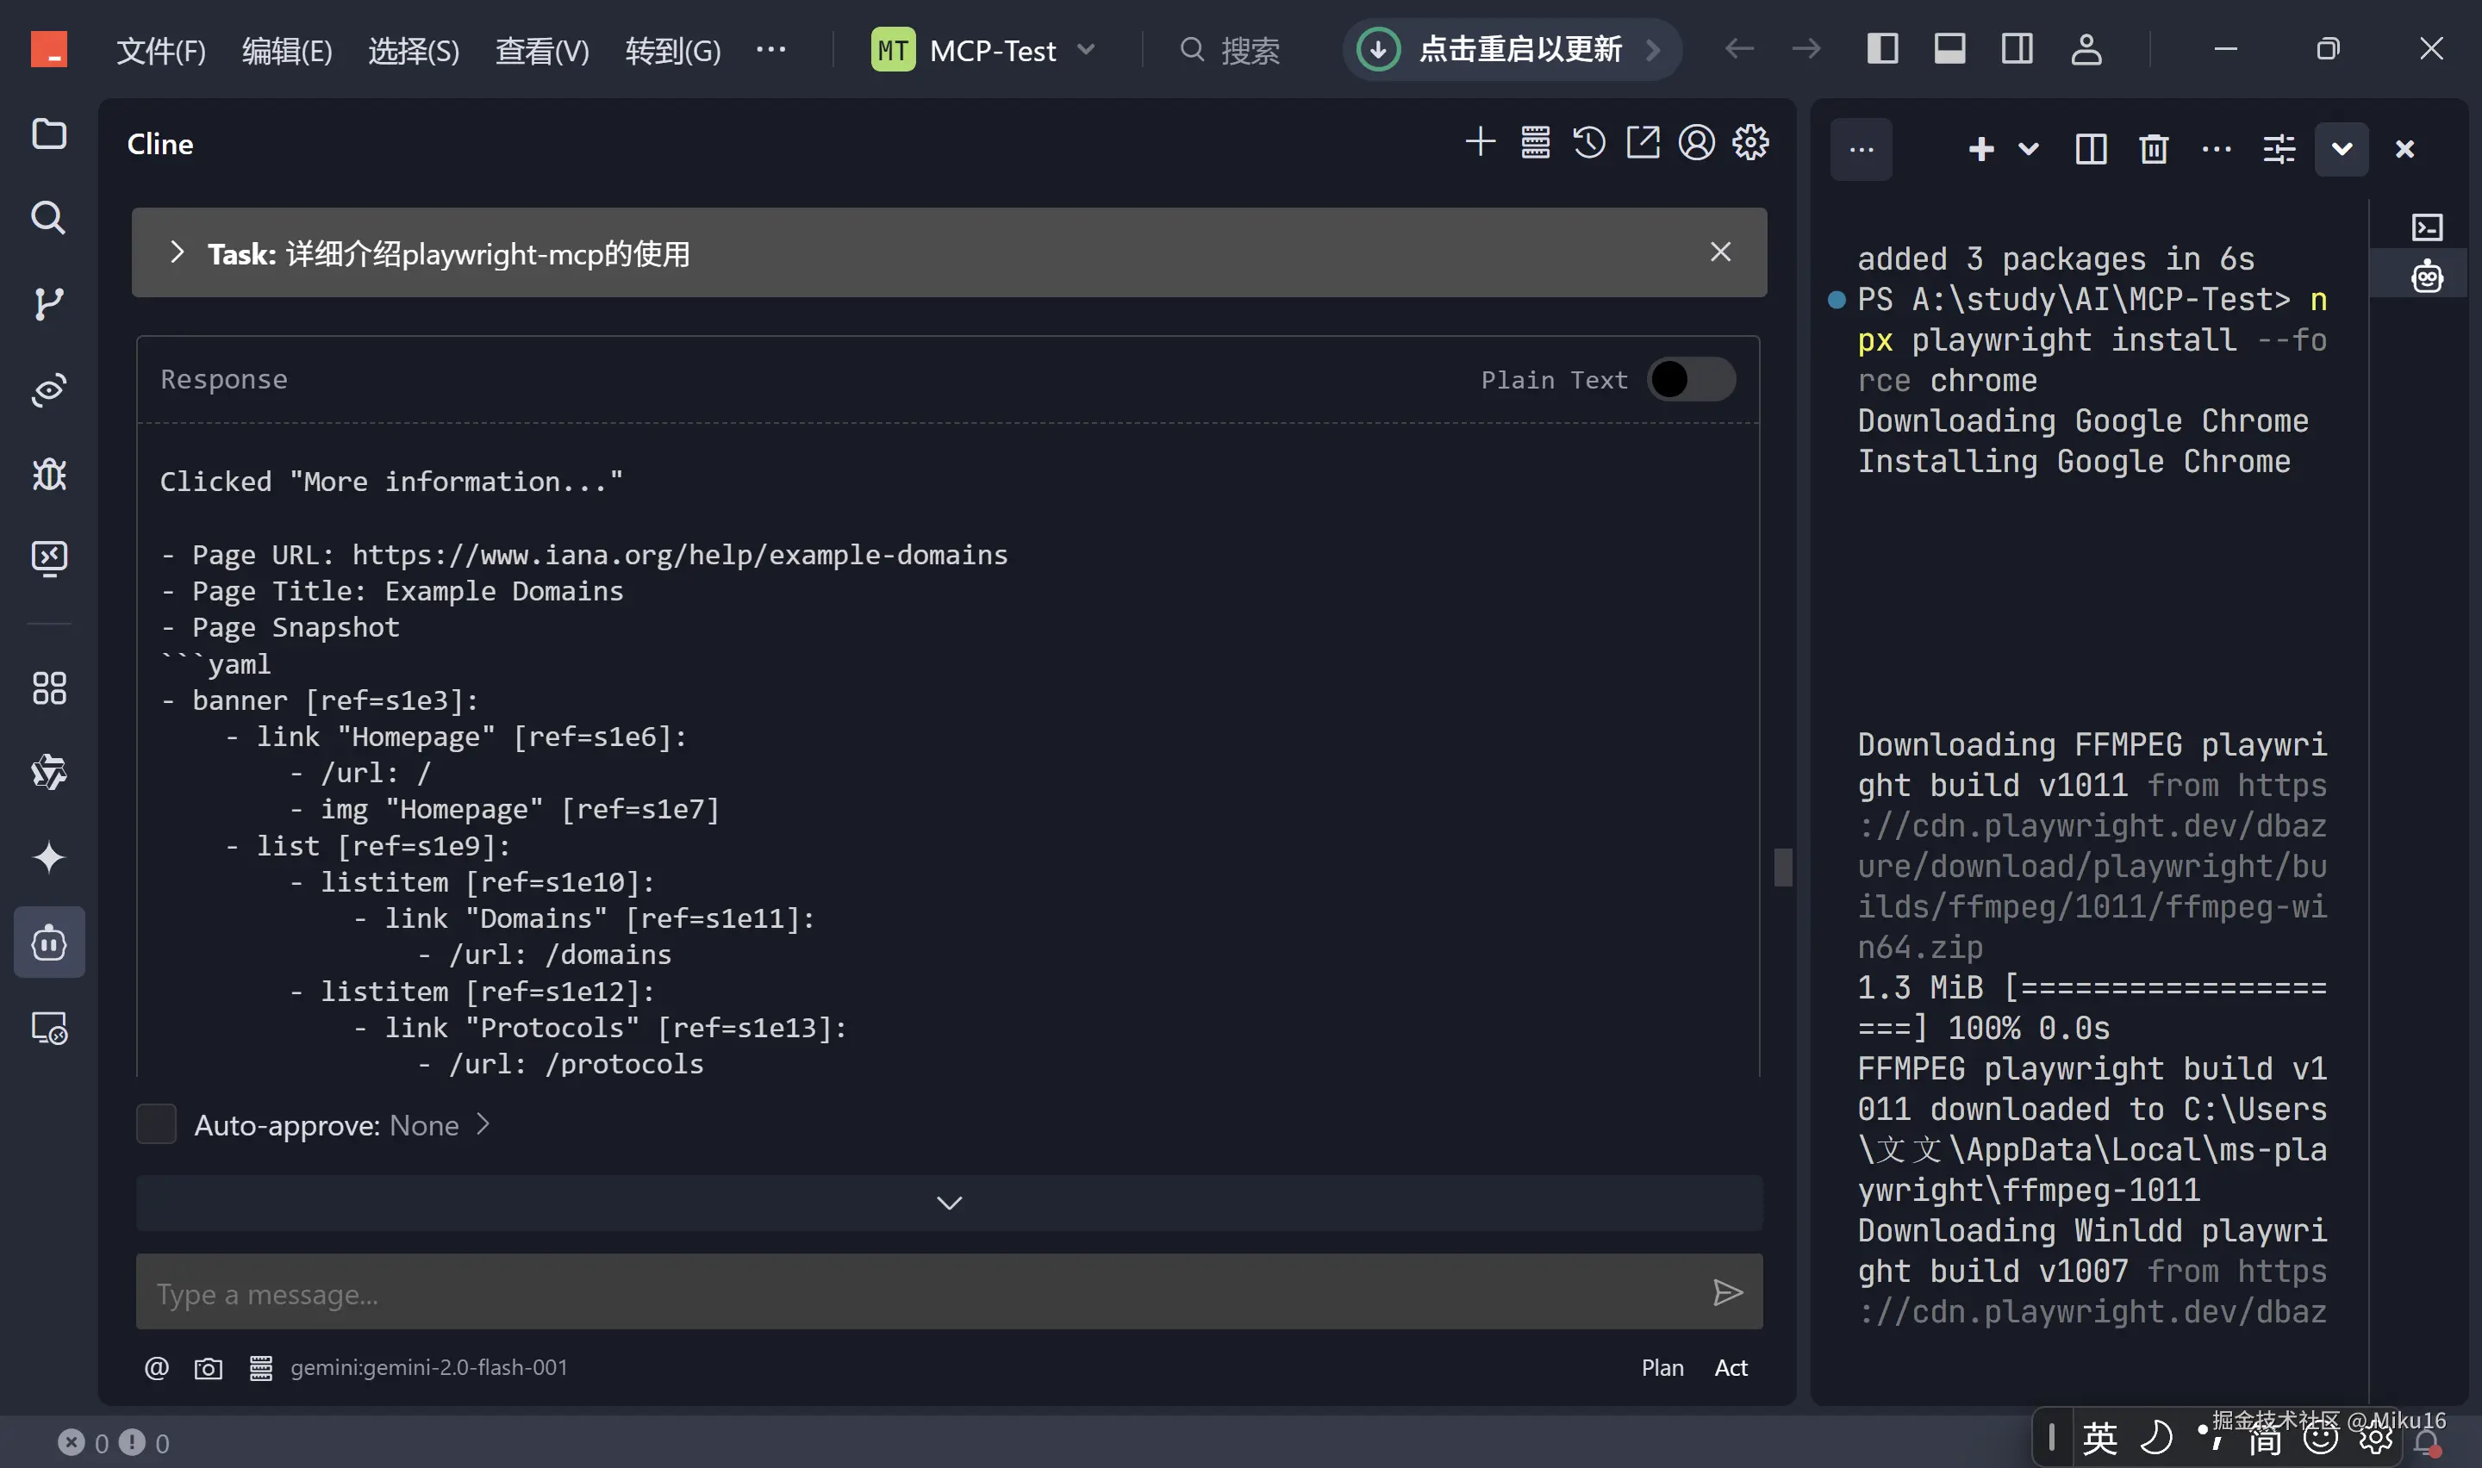The image size is (2482, 1468).
Task: Open the Cline history icon
Action: click(1588, 142)
